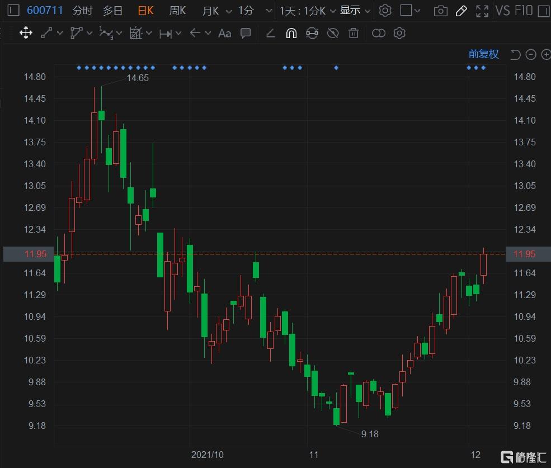Delete drawings with trash icon
Screen dimensions: 551x468
[354, 34]
